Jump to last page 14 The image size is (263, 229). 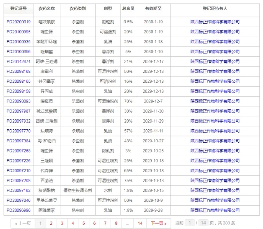140,223
